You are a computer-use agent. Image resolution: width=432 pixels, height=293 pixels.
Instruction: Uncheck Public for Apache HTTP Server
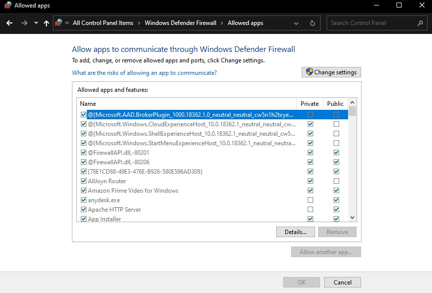337,210
